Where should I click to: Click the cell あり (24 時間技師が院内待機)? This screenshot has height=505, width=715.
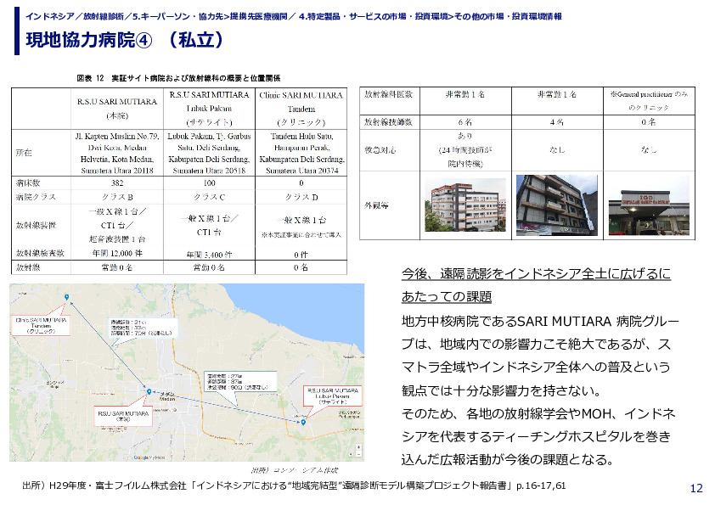[465, 150]
